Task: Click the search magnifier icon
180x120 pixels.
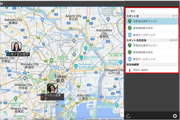Action: (x=128, y=11)
